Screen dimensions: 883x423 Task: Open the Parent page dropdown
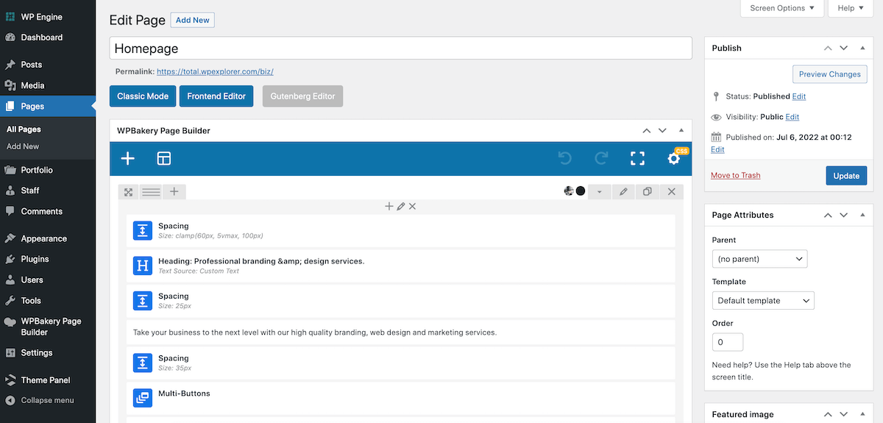pos(759,259)
